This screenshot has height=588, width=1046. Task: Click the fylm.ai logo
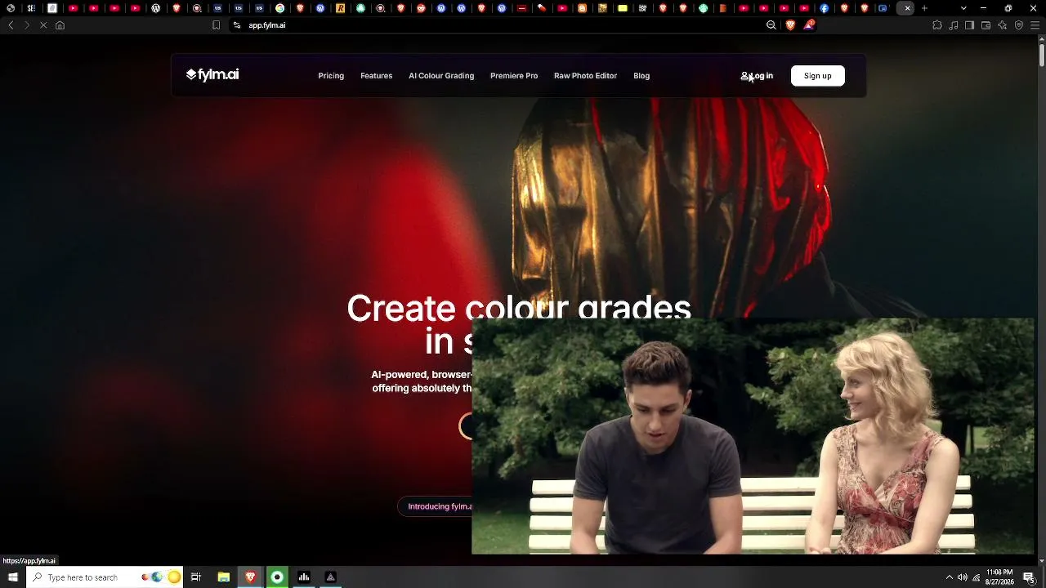[x=212, y=75]
